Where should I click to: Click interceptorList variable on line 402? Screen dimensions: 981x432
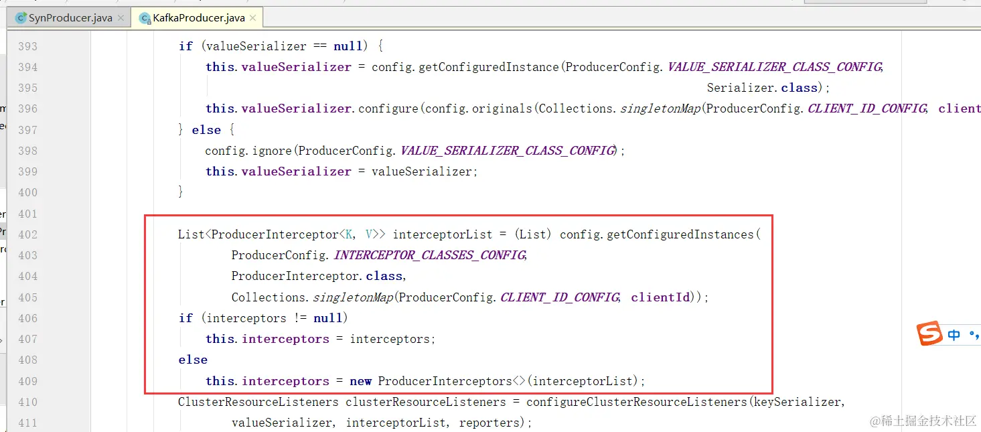(x=442, y=234)
